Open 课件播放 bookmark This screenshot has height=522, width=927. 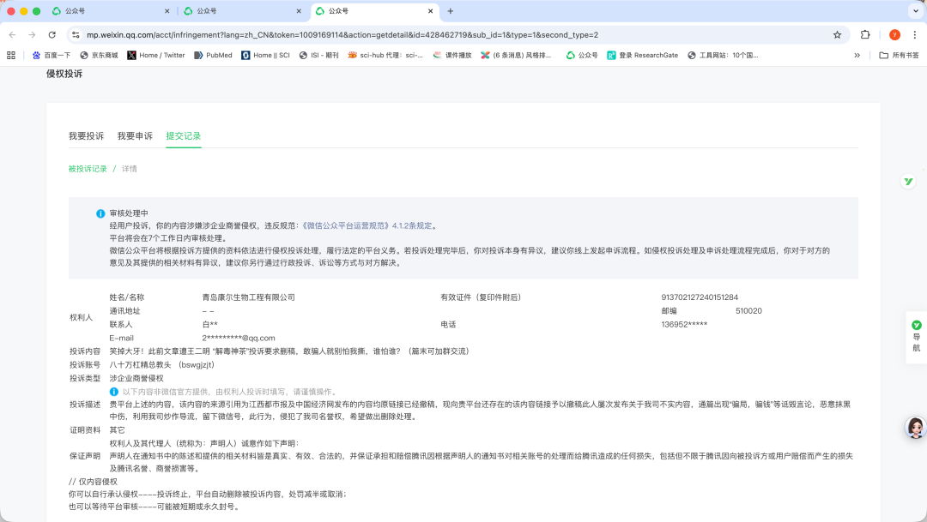(452, 55)
